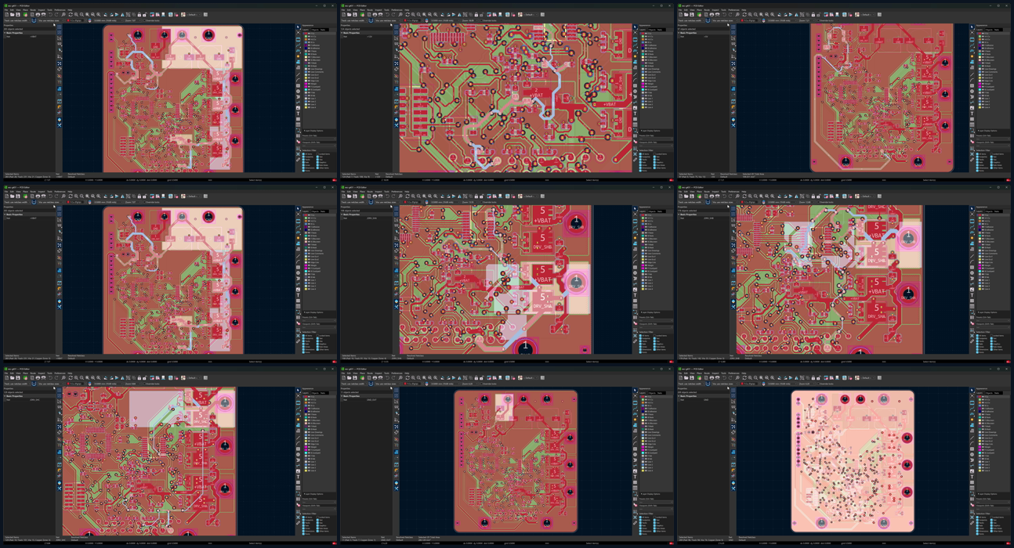
Task: Toggle Override locks checkbox in center window
Action: point(483,202)
